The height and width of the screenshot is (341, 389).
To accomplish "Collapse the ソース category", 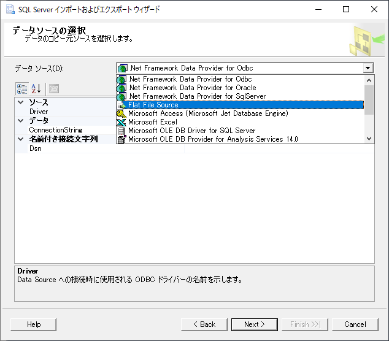I will pyautogui.click(x=21, y=102).
